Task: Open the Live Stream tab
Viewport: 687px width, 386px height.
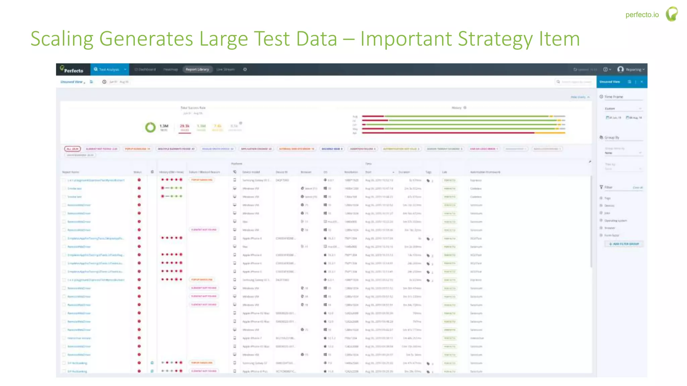Action: tap(225, 69)
